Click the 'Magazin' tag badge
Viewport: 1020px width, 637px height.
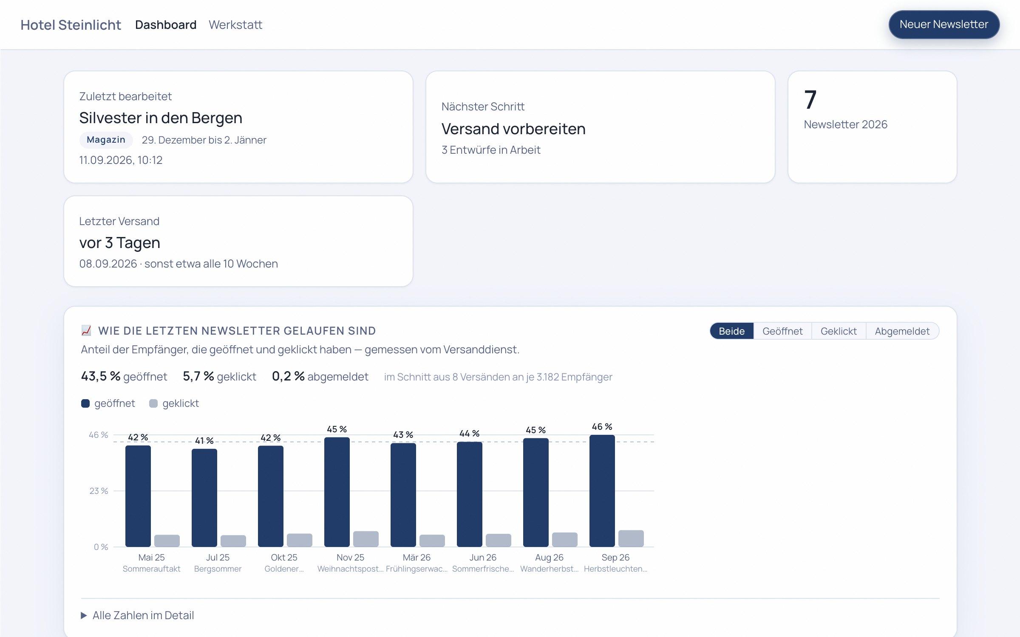[106, 140]
